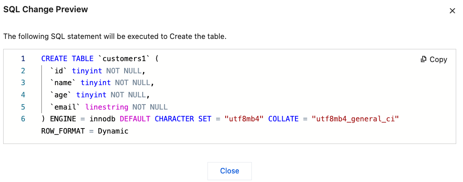Click line number 3 in the gutter
The image size is (463, 182).
click(23, 83)
